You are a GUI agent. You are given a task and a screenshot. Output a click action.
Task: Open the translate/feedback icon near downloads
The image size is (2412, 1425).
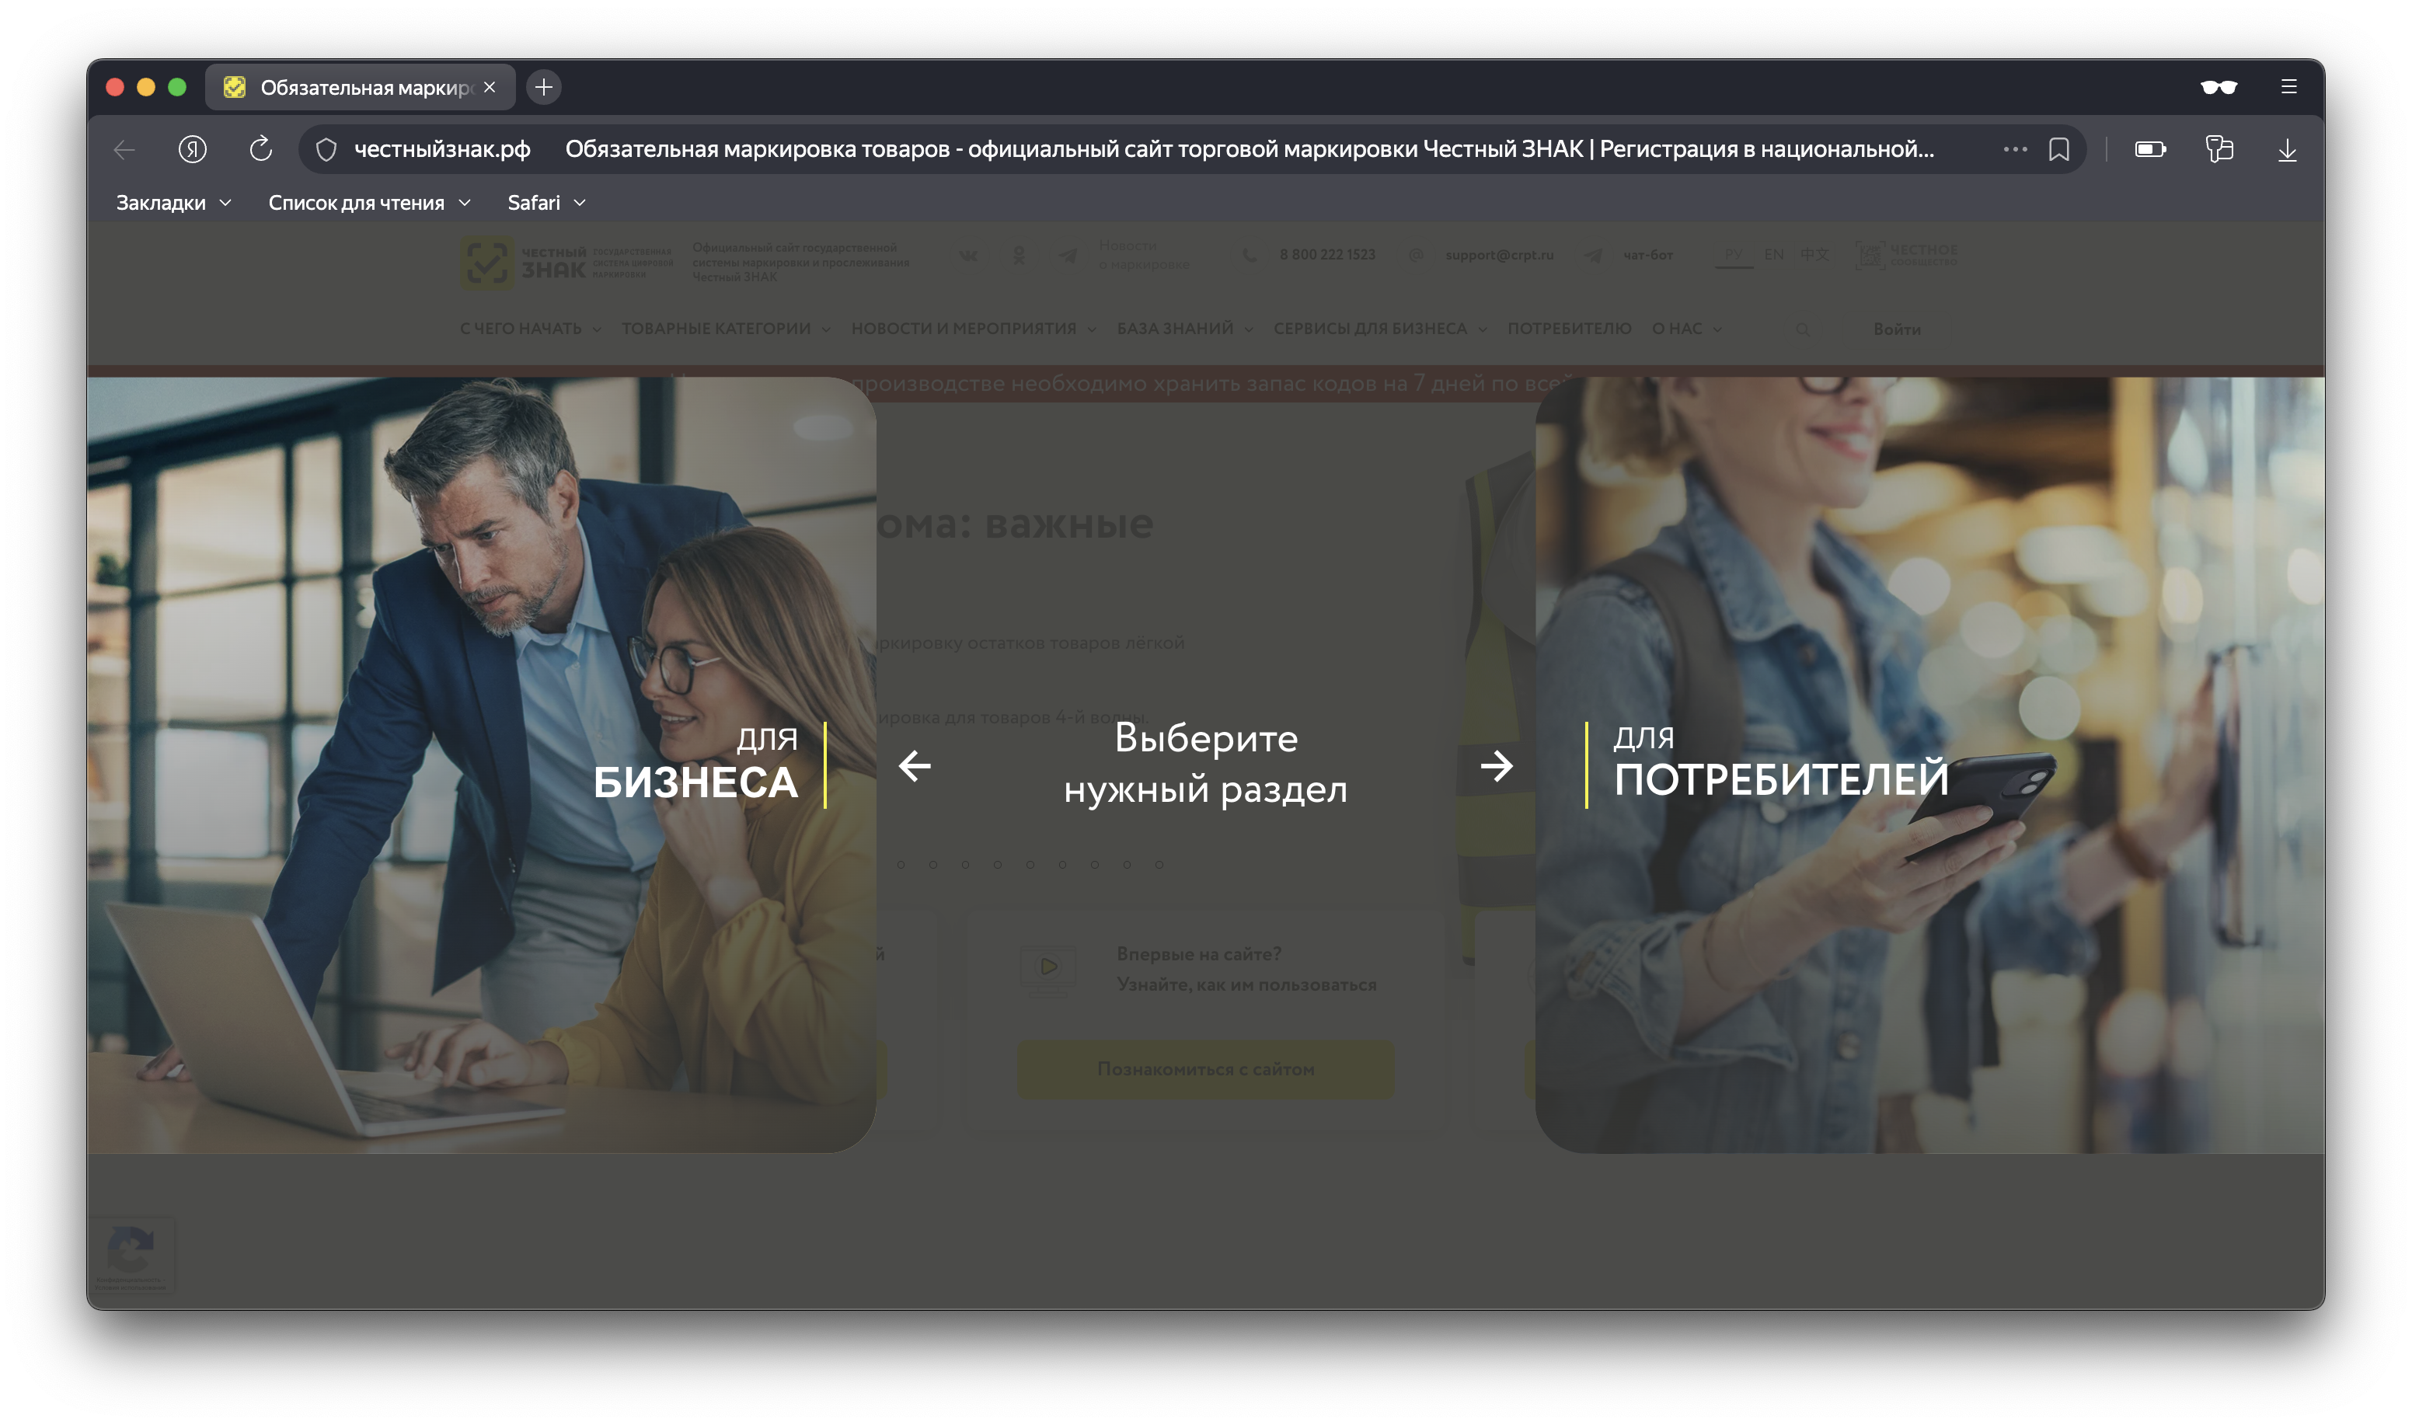pos(2219,149)
